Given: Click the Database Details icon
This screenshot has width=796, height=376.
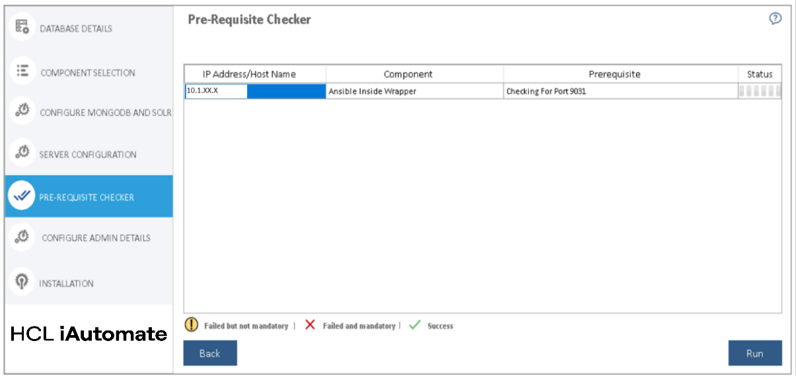Looking at the screenshot, I should tap(22, 28).
